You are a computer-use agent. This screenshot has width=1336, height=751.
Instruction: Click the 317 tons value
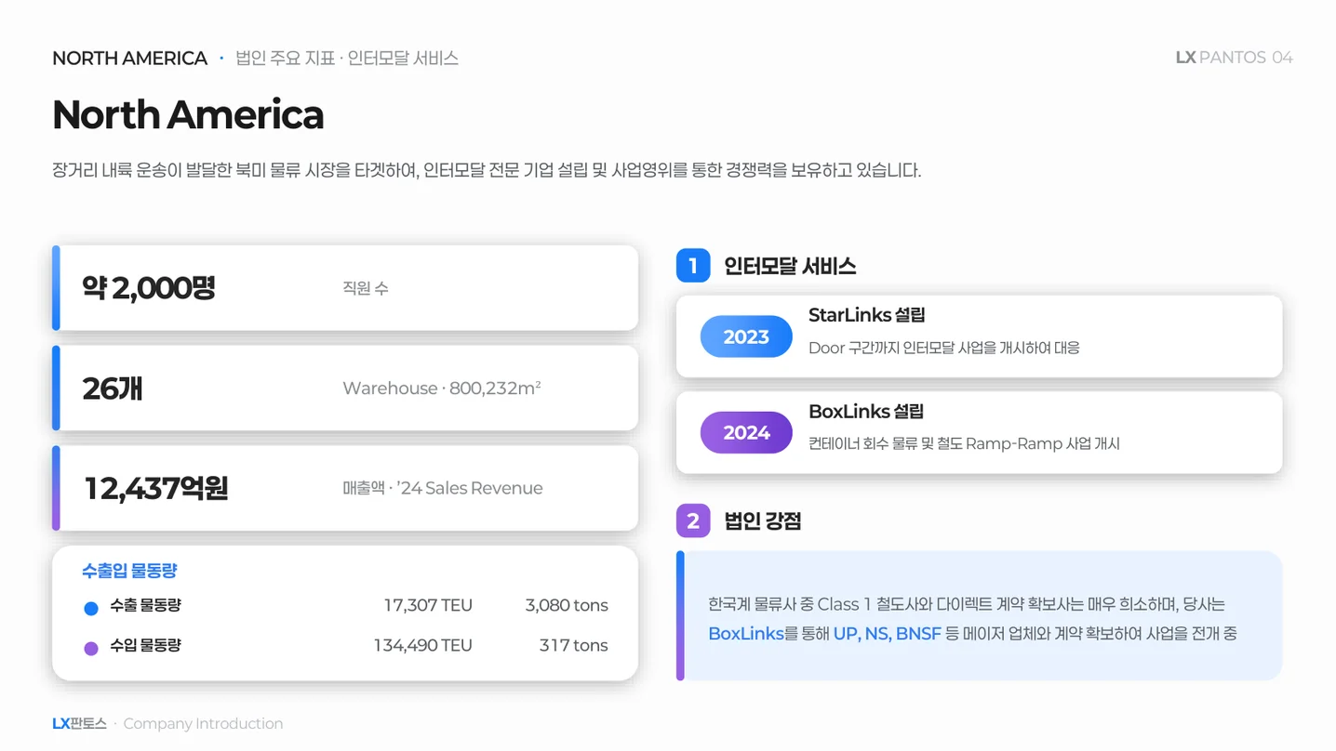tap(573, 645)
